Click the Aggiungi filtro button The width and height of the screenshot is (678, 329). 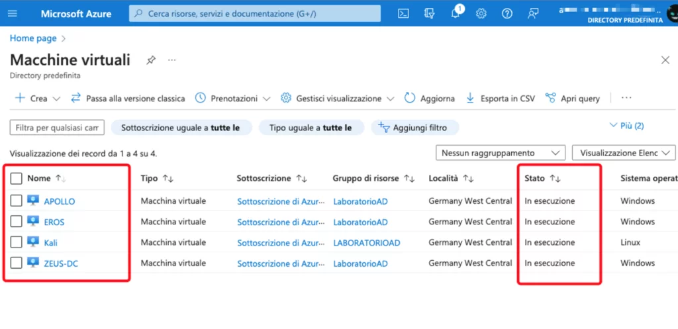point(414,127)
